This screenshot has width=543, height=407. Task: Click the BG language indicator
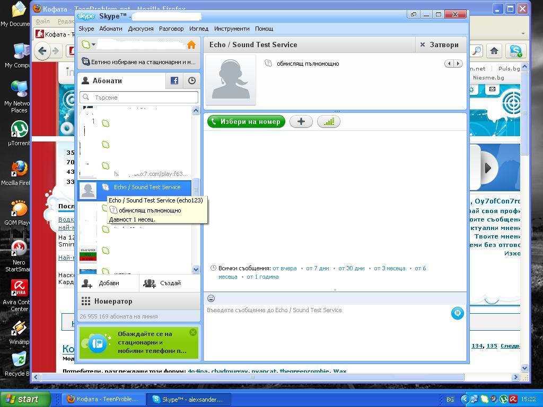(x=450, y=400)
